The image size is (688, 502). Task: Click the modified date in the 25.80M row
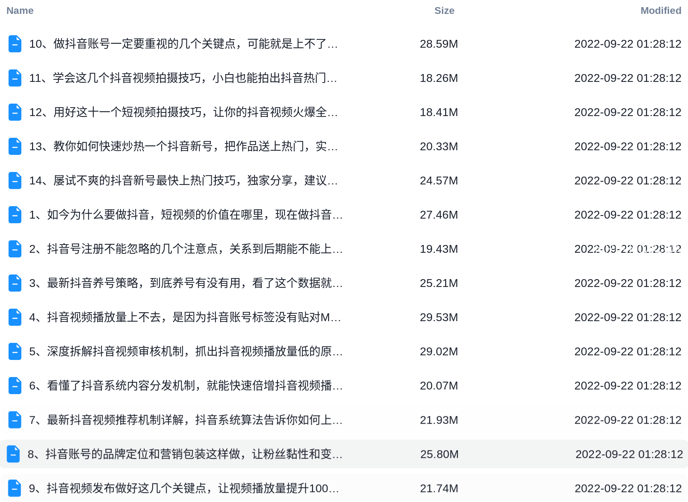629,454
